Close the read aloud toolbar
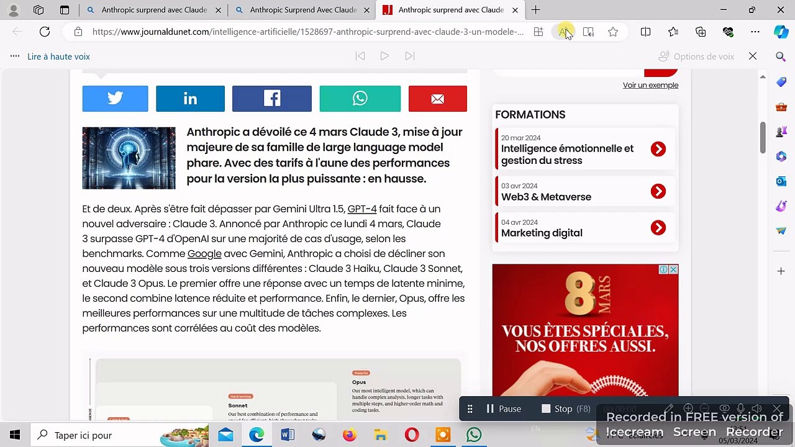This screenshot has width=795, height=447. coord(753,56)
